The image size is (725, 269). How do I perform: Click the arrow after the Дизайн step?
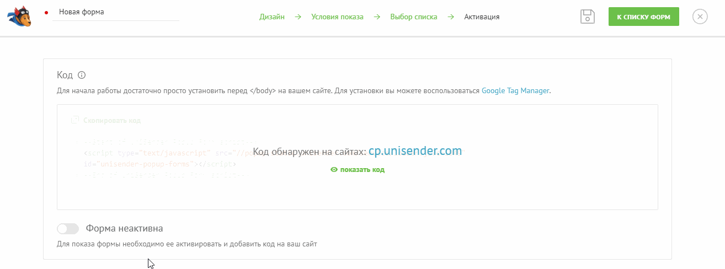pyautogui.click(x=298, y=17)
